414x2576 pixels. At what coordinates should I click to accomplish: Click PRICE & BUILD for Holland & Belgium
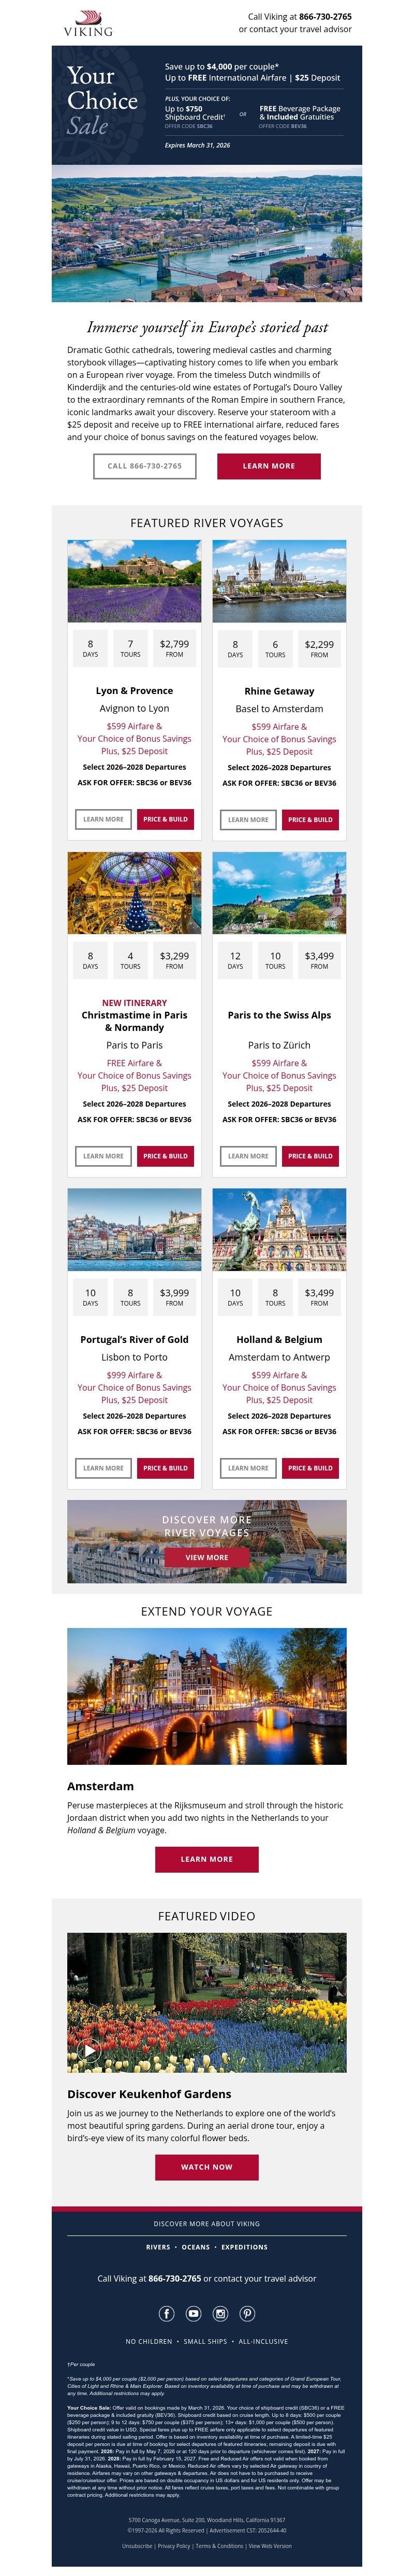point(312,1468)
